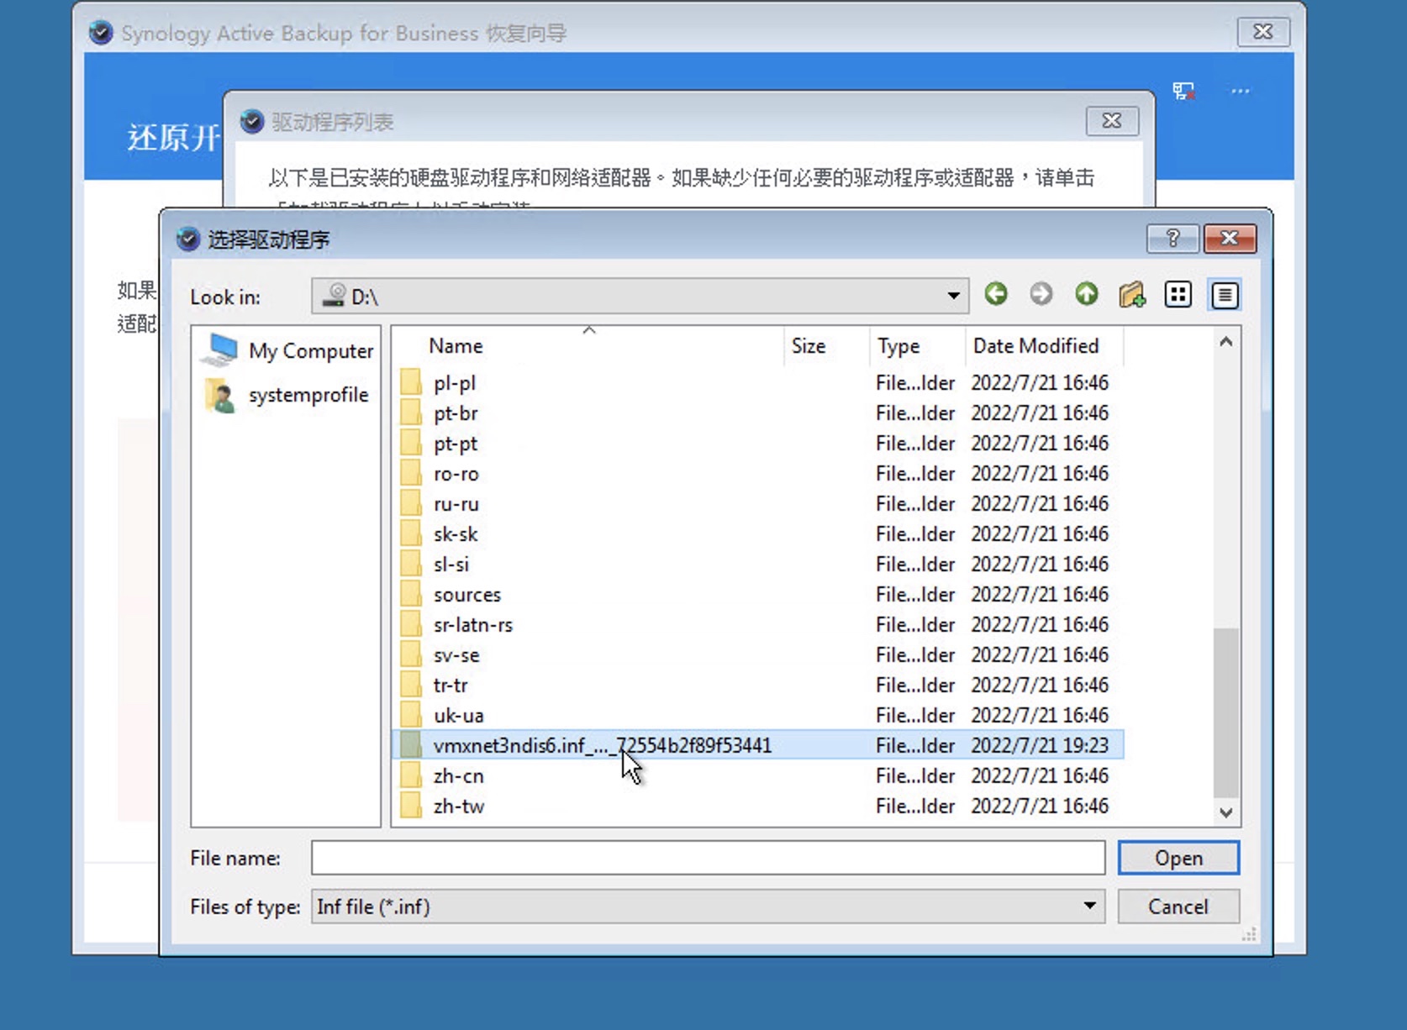Click the Cancel button

click(x=1178, y=907)
